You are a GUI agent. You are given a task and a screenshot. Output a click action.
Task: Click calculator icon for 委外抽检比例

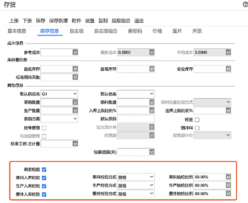[x=228, y=194]
